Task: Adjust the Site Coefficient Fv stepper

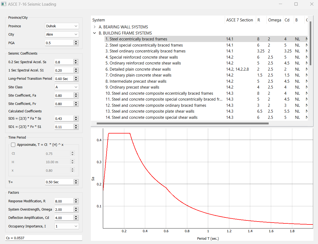Action: pyautogui.click(x=76, y=104)
